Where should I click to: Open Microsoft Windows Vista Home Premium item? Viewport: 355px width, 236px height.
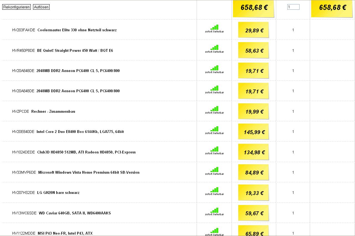pos(76,172)
